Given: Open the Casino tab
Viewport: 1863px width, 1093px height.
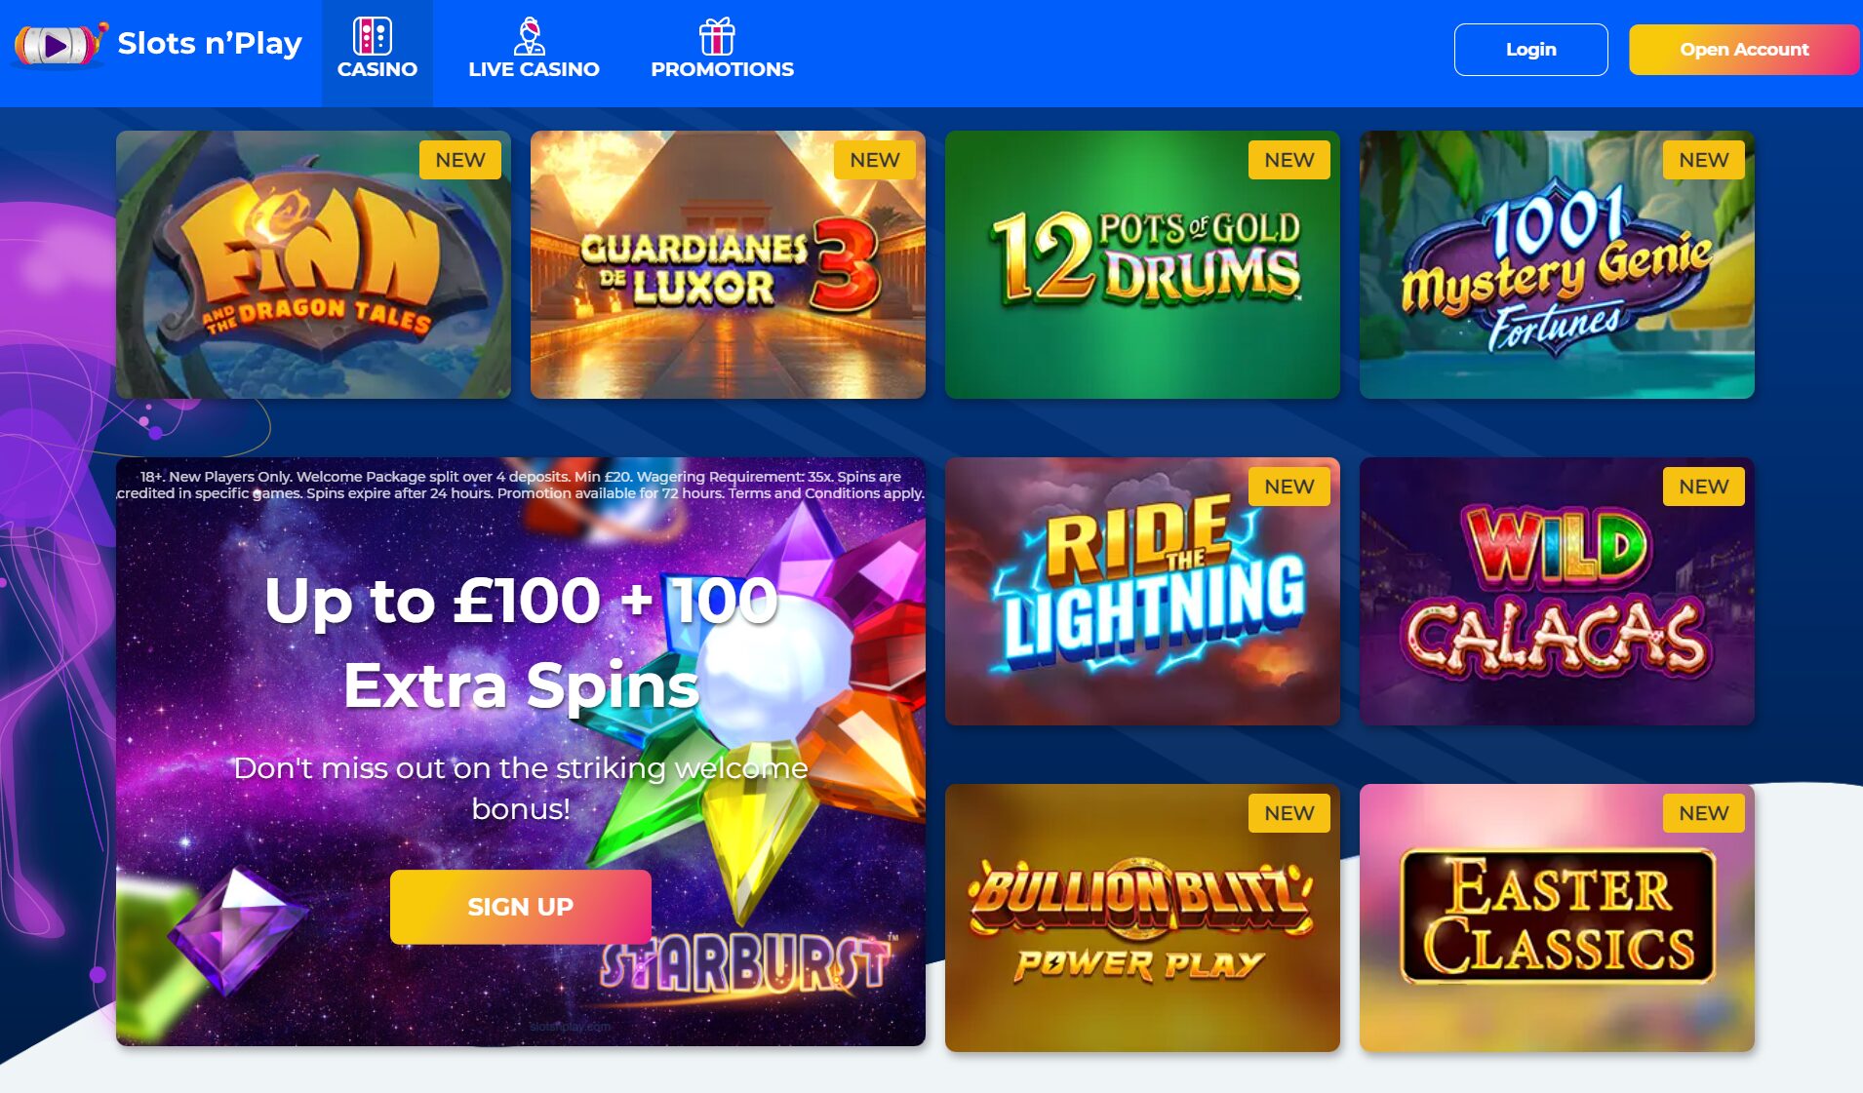Looking at the screenshot, I should tap(377, 53).
